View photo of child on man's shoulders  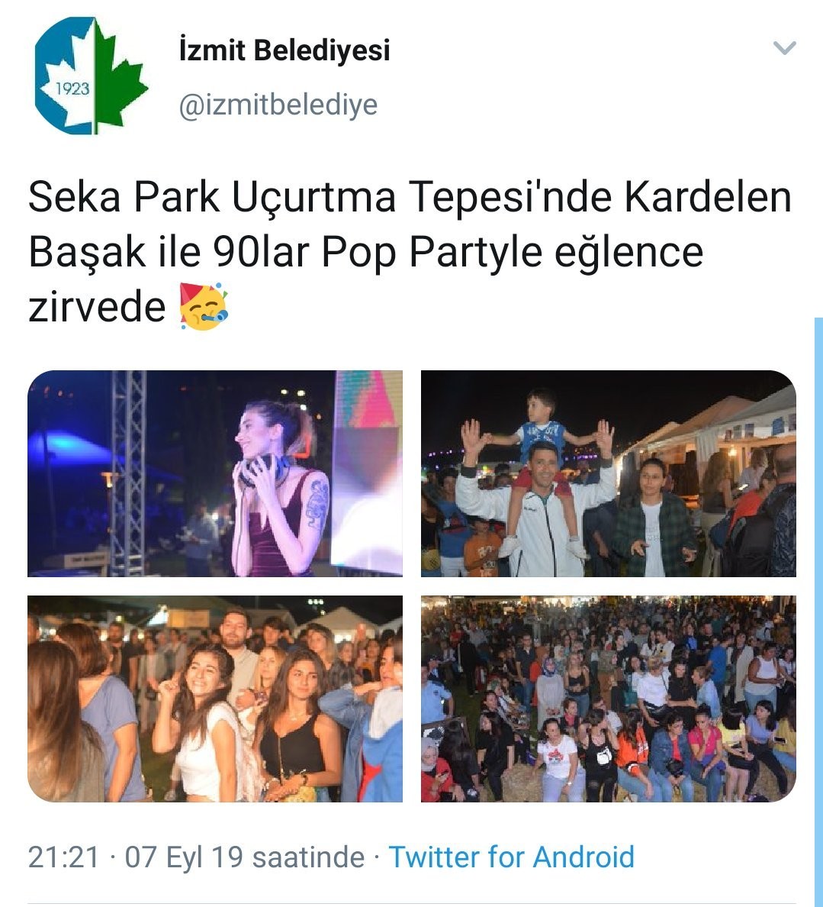tap(608, 473)
